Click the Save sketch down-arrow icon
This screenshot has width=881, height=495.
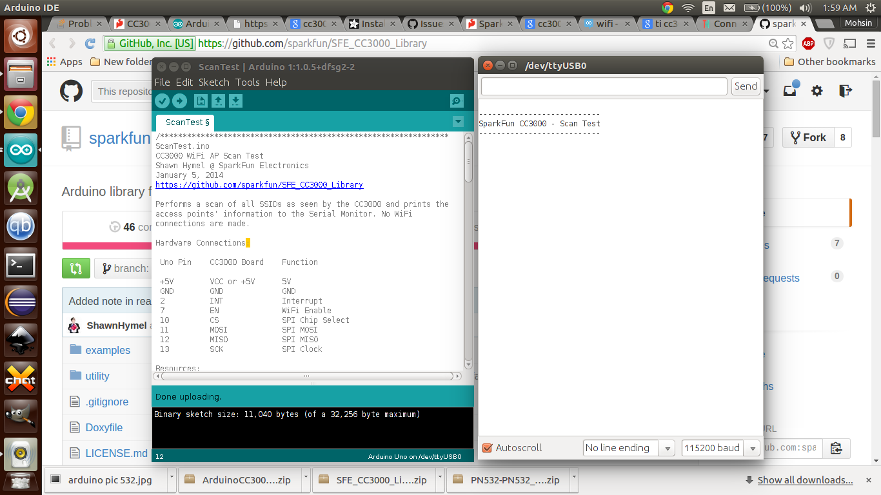235,101
